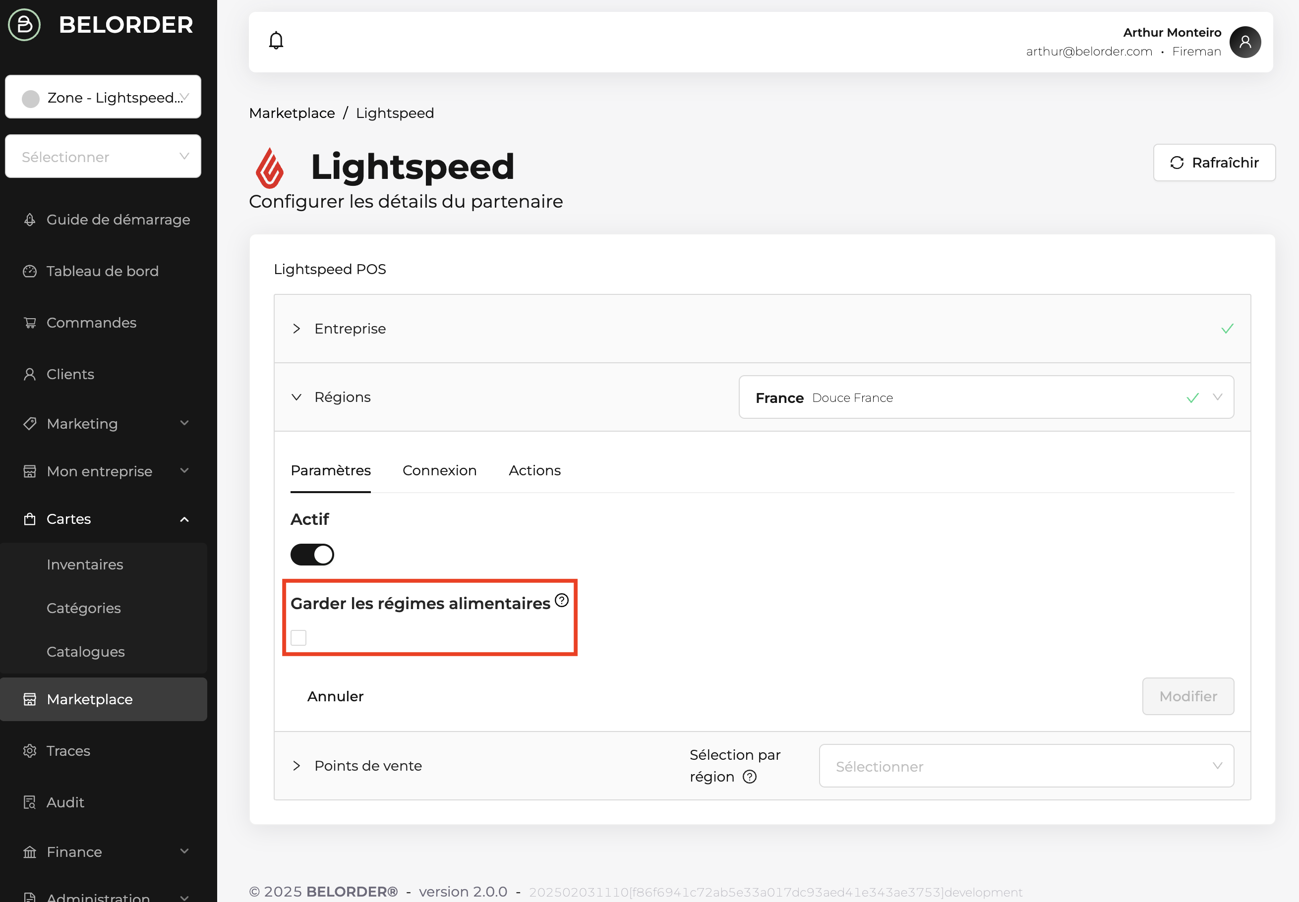Viewport: 1299px width, 902px height.
Task: Open the Traces page
Action: tap(104, 750)
